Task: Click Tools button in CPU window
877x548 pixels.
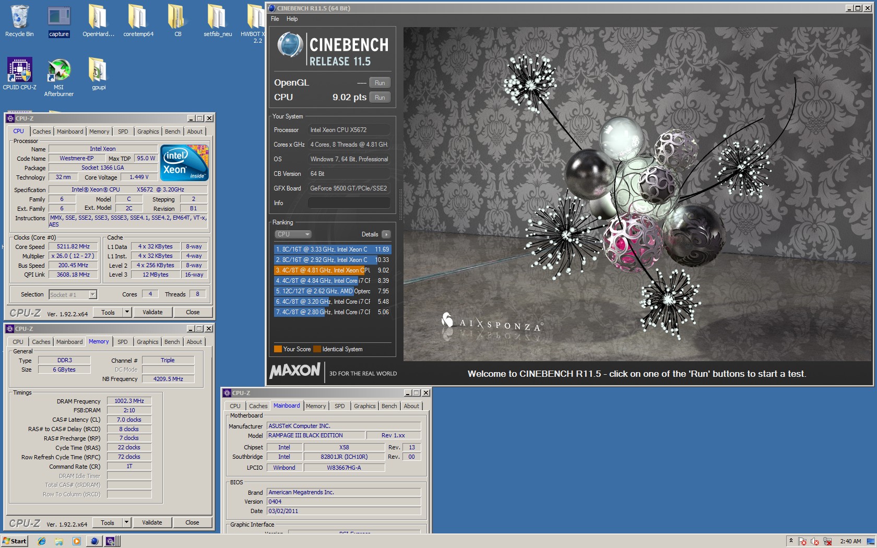Action: point(108,312)
